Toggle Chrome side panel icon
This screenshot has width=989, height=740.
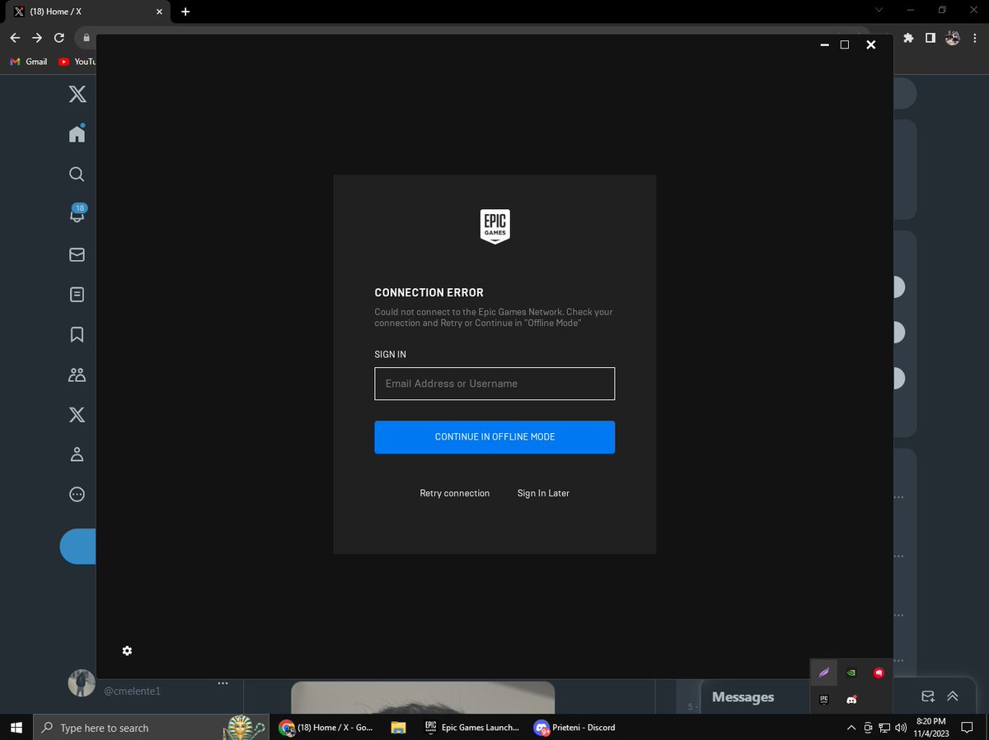pos(930,38)
